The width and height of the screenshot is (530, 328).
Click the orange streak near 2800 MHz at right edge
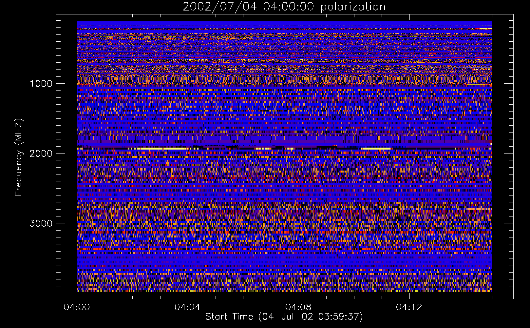479,209
